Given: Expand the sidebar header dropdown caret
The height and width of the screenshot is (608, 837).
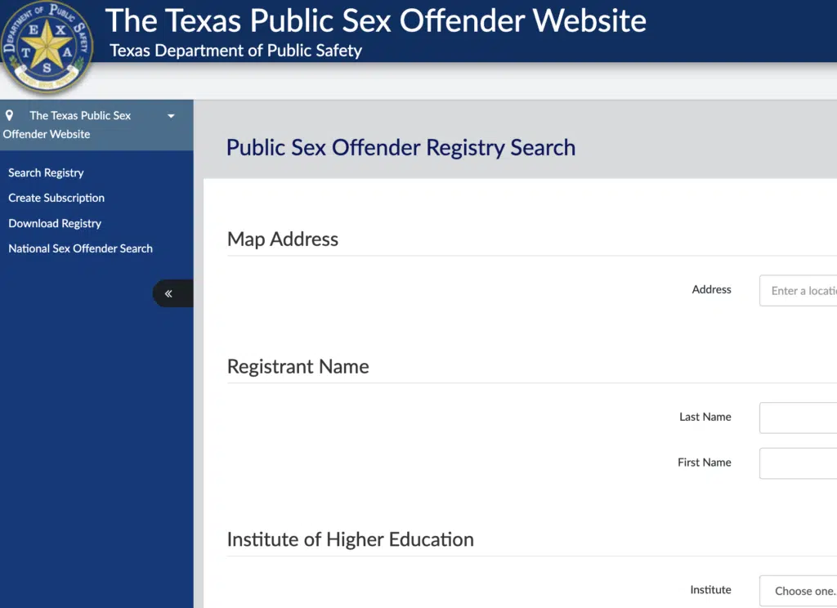Looking at the screenshot, I should coord(171,116).
